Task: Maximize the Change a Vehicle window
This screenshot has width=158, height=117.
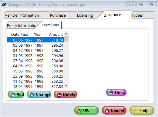Action: click(141, 4)
